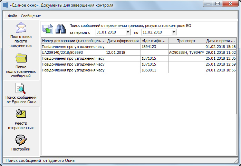Viewport: 241px width, 166px height.
Task: Open Настройки gear icon
Action: click(x=21, y=140)
